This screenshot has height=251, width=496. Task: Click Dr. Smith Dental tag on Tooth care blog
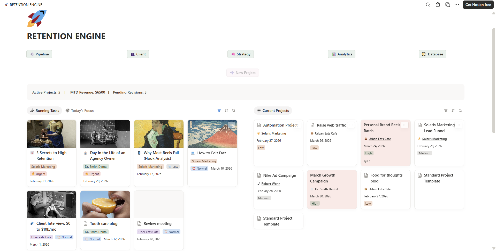pyautogui.click(x=96, y=232)
